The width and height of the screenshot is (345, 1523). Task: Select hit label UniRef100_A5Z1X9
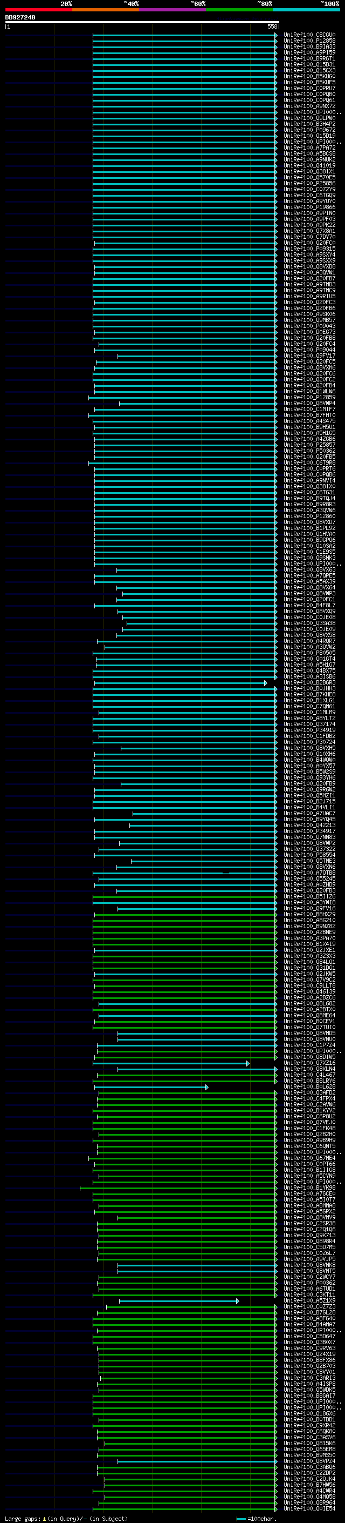(x=309, y=1301)
